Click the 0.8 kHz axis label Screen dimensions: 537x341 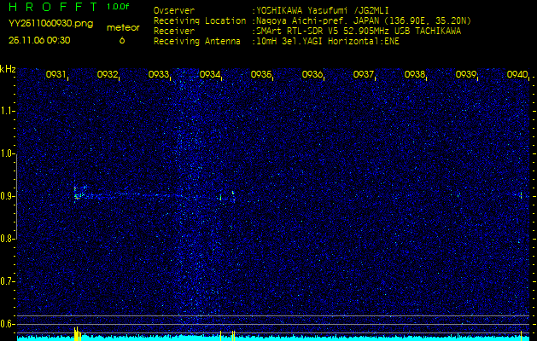click(x=7, y=239)
